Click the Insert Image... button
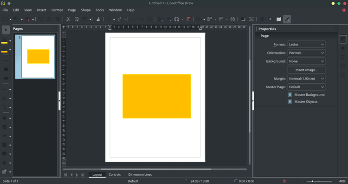This screenshot has width=348, height=184. (306, 70)
